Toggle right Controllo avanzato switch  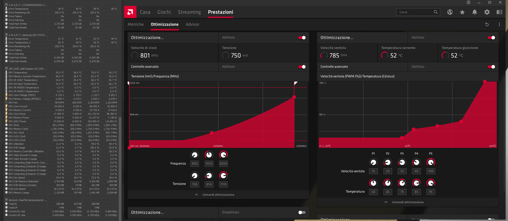(x=491, y=67)
